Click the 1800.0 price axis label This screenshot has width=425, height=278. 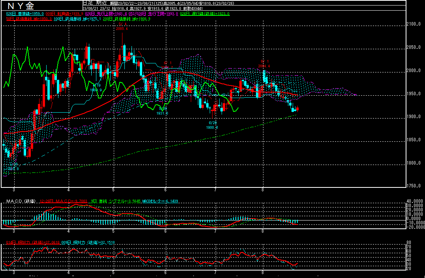point(413,163)
